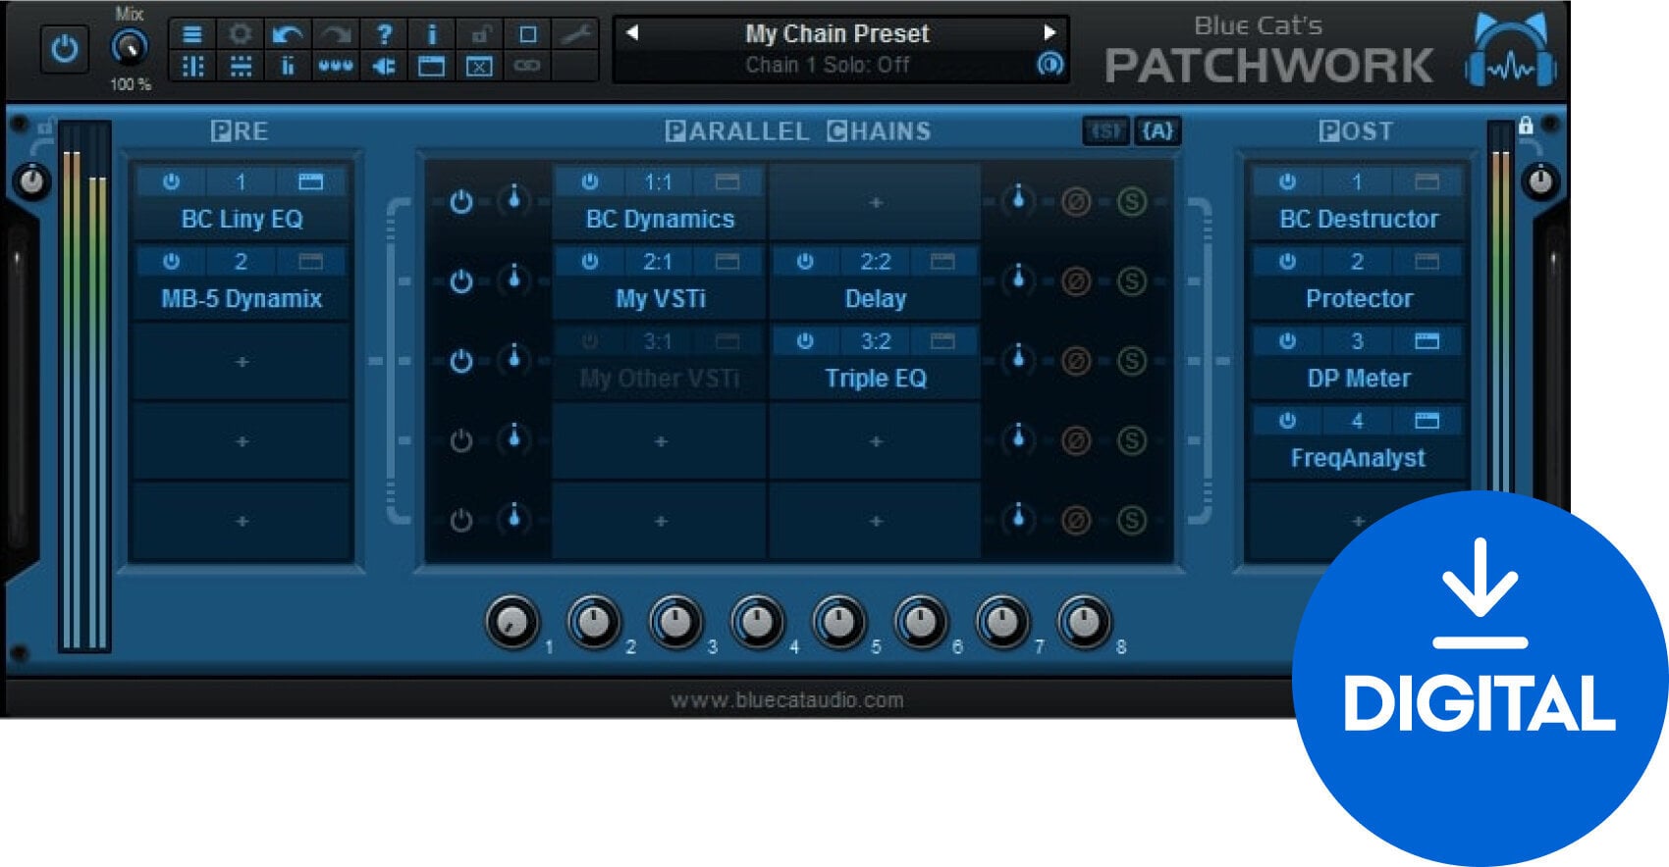
Task: Click the square window-size icon in toolbar
Action: tap(527, 34)
